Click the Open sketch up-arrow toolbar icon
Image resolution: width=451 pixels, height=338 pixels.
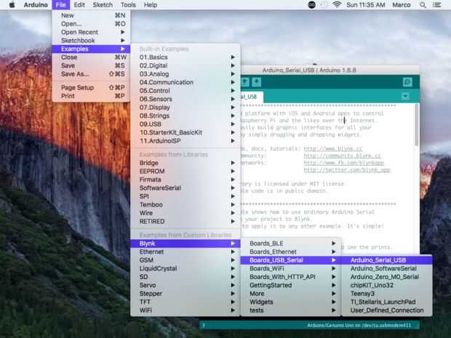tap(245, 82)
